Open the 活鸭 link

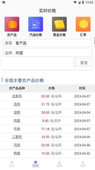click(x=17, y=113)
